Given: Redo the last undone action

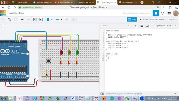Looking at the screenshot, I should pyautogui.click(x=28, y=20).
